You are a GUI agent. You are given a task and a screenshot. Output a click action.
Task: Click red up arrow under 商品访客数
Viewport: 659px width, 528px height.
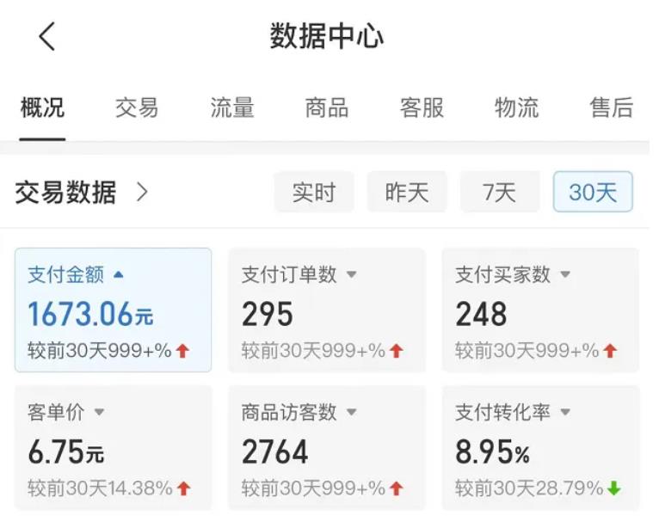[397, 488]
